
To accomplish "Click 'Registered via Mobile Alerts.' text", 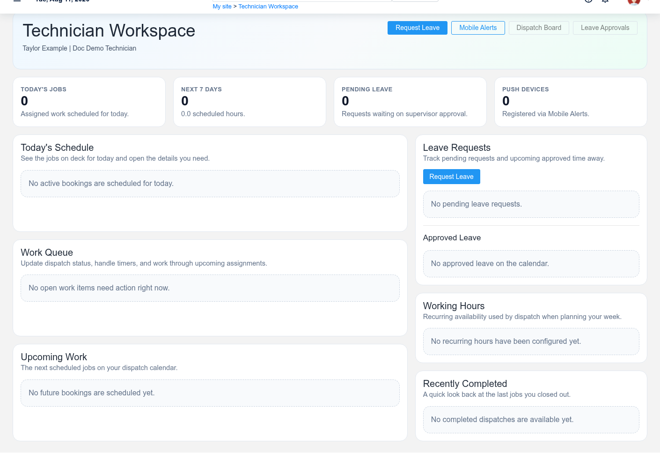I will [x=546, y=114].
